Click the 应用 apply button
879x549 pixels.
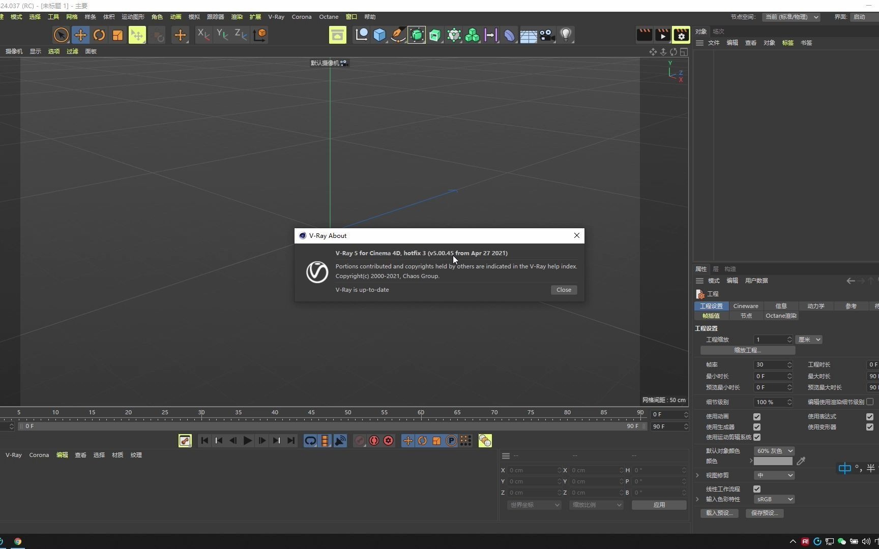[659, 505]
